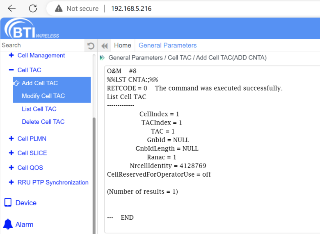This screenshot has width=320, height=234.
Task: Click the BTI Wireless logo
Action: [x=31, y=29]
